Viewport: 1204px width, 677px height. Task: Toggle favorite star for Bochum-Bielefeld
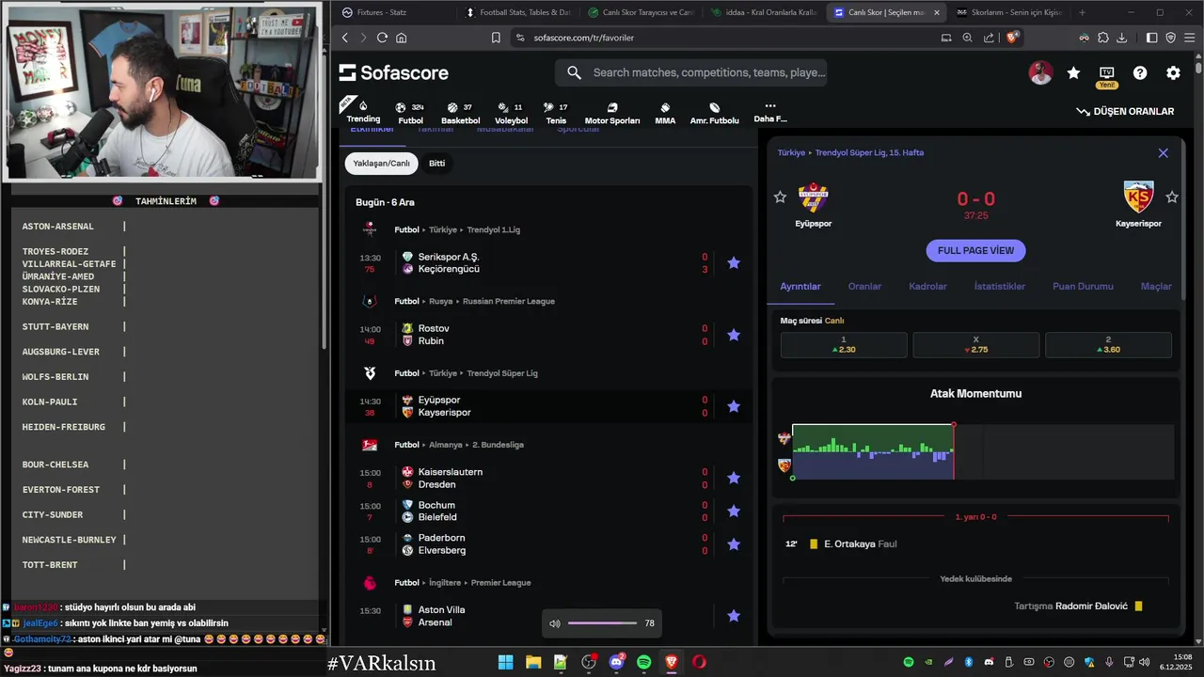[x=734, y=512]
